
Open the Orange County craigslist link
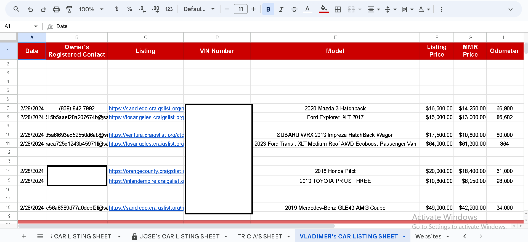146,171
